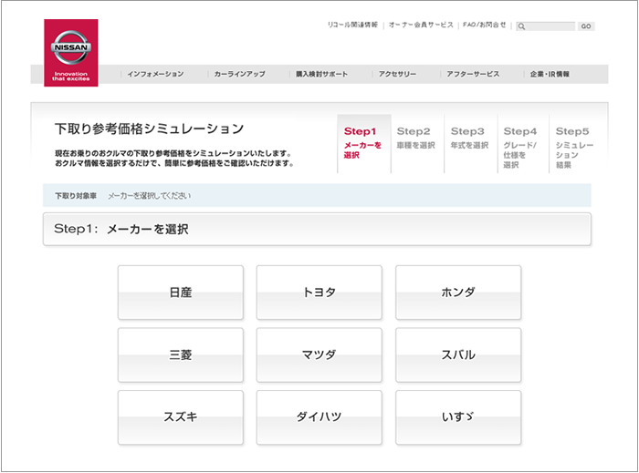The width and height of the screenshot is (639, 473).
Task: Open the FAQ/お問合せ link
Action: 484,26
